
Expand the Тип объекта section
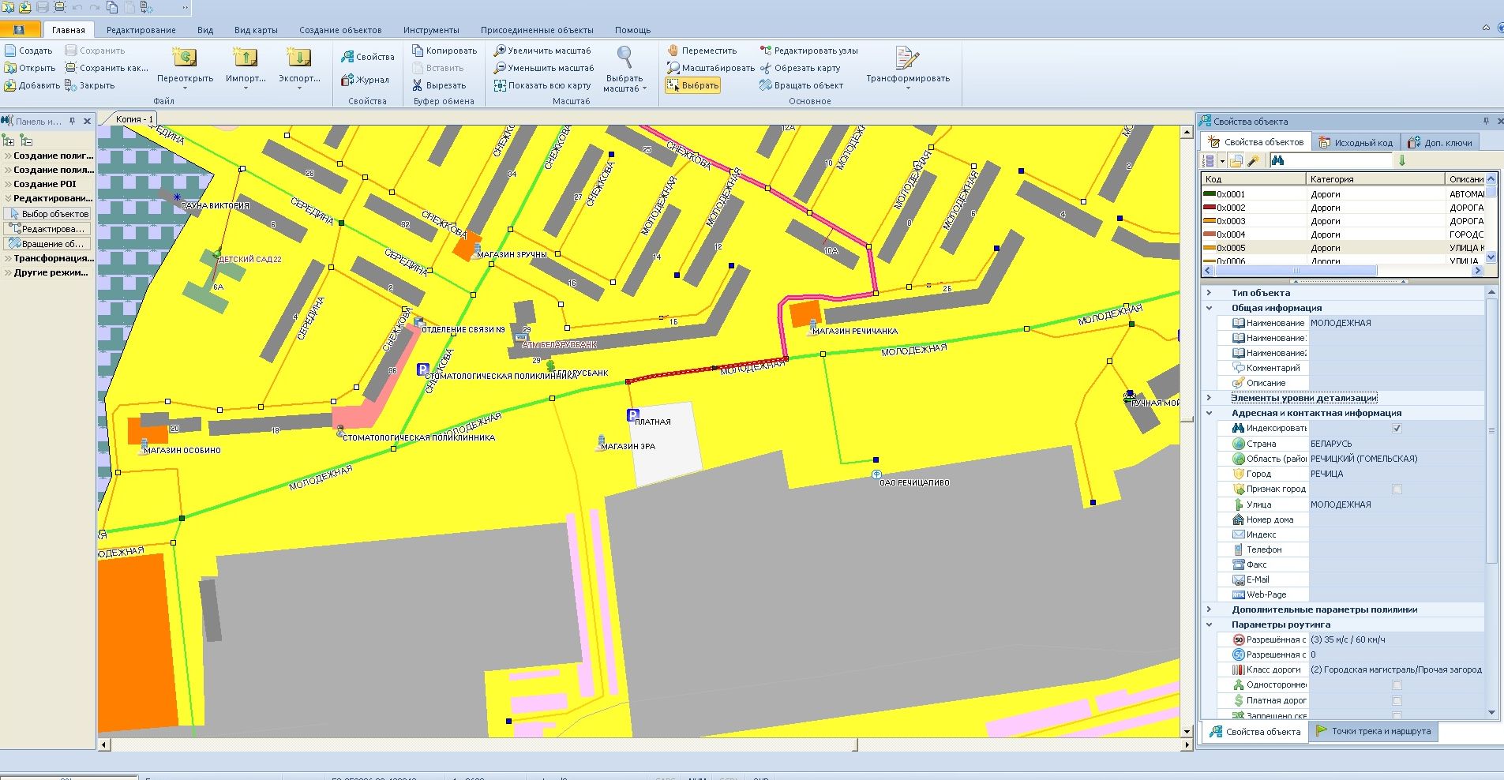(x=1209, y=293)
